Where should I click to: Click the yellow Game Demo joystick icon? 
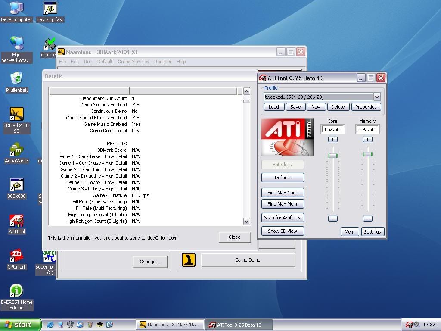point(189,260)
